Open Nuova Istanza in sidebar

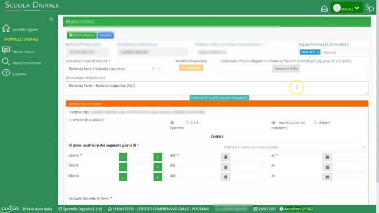click(19, 51)
